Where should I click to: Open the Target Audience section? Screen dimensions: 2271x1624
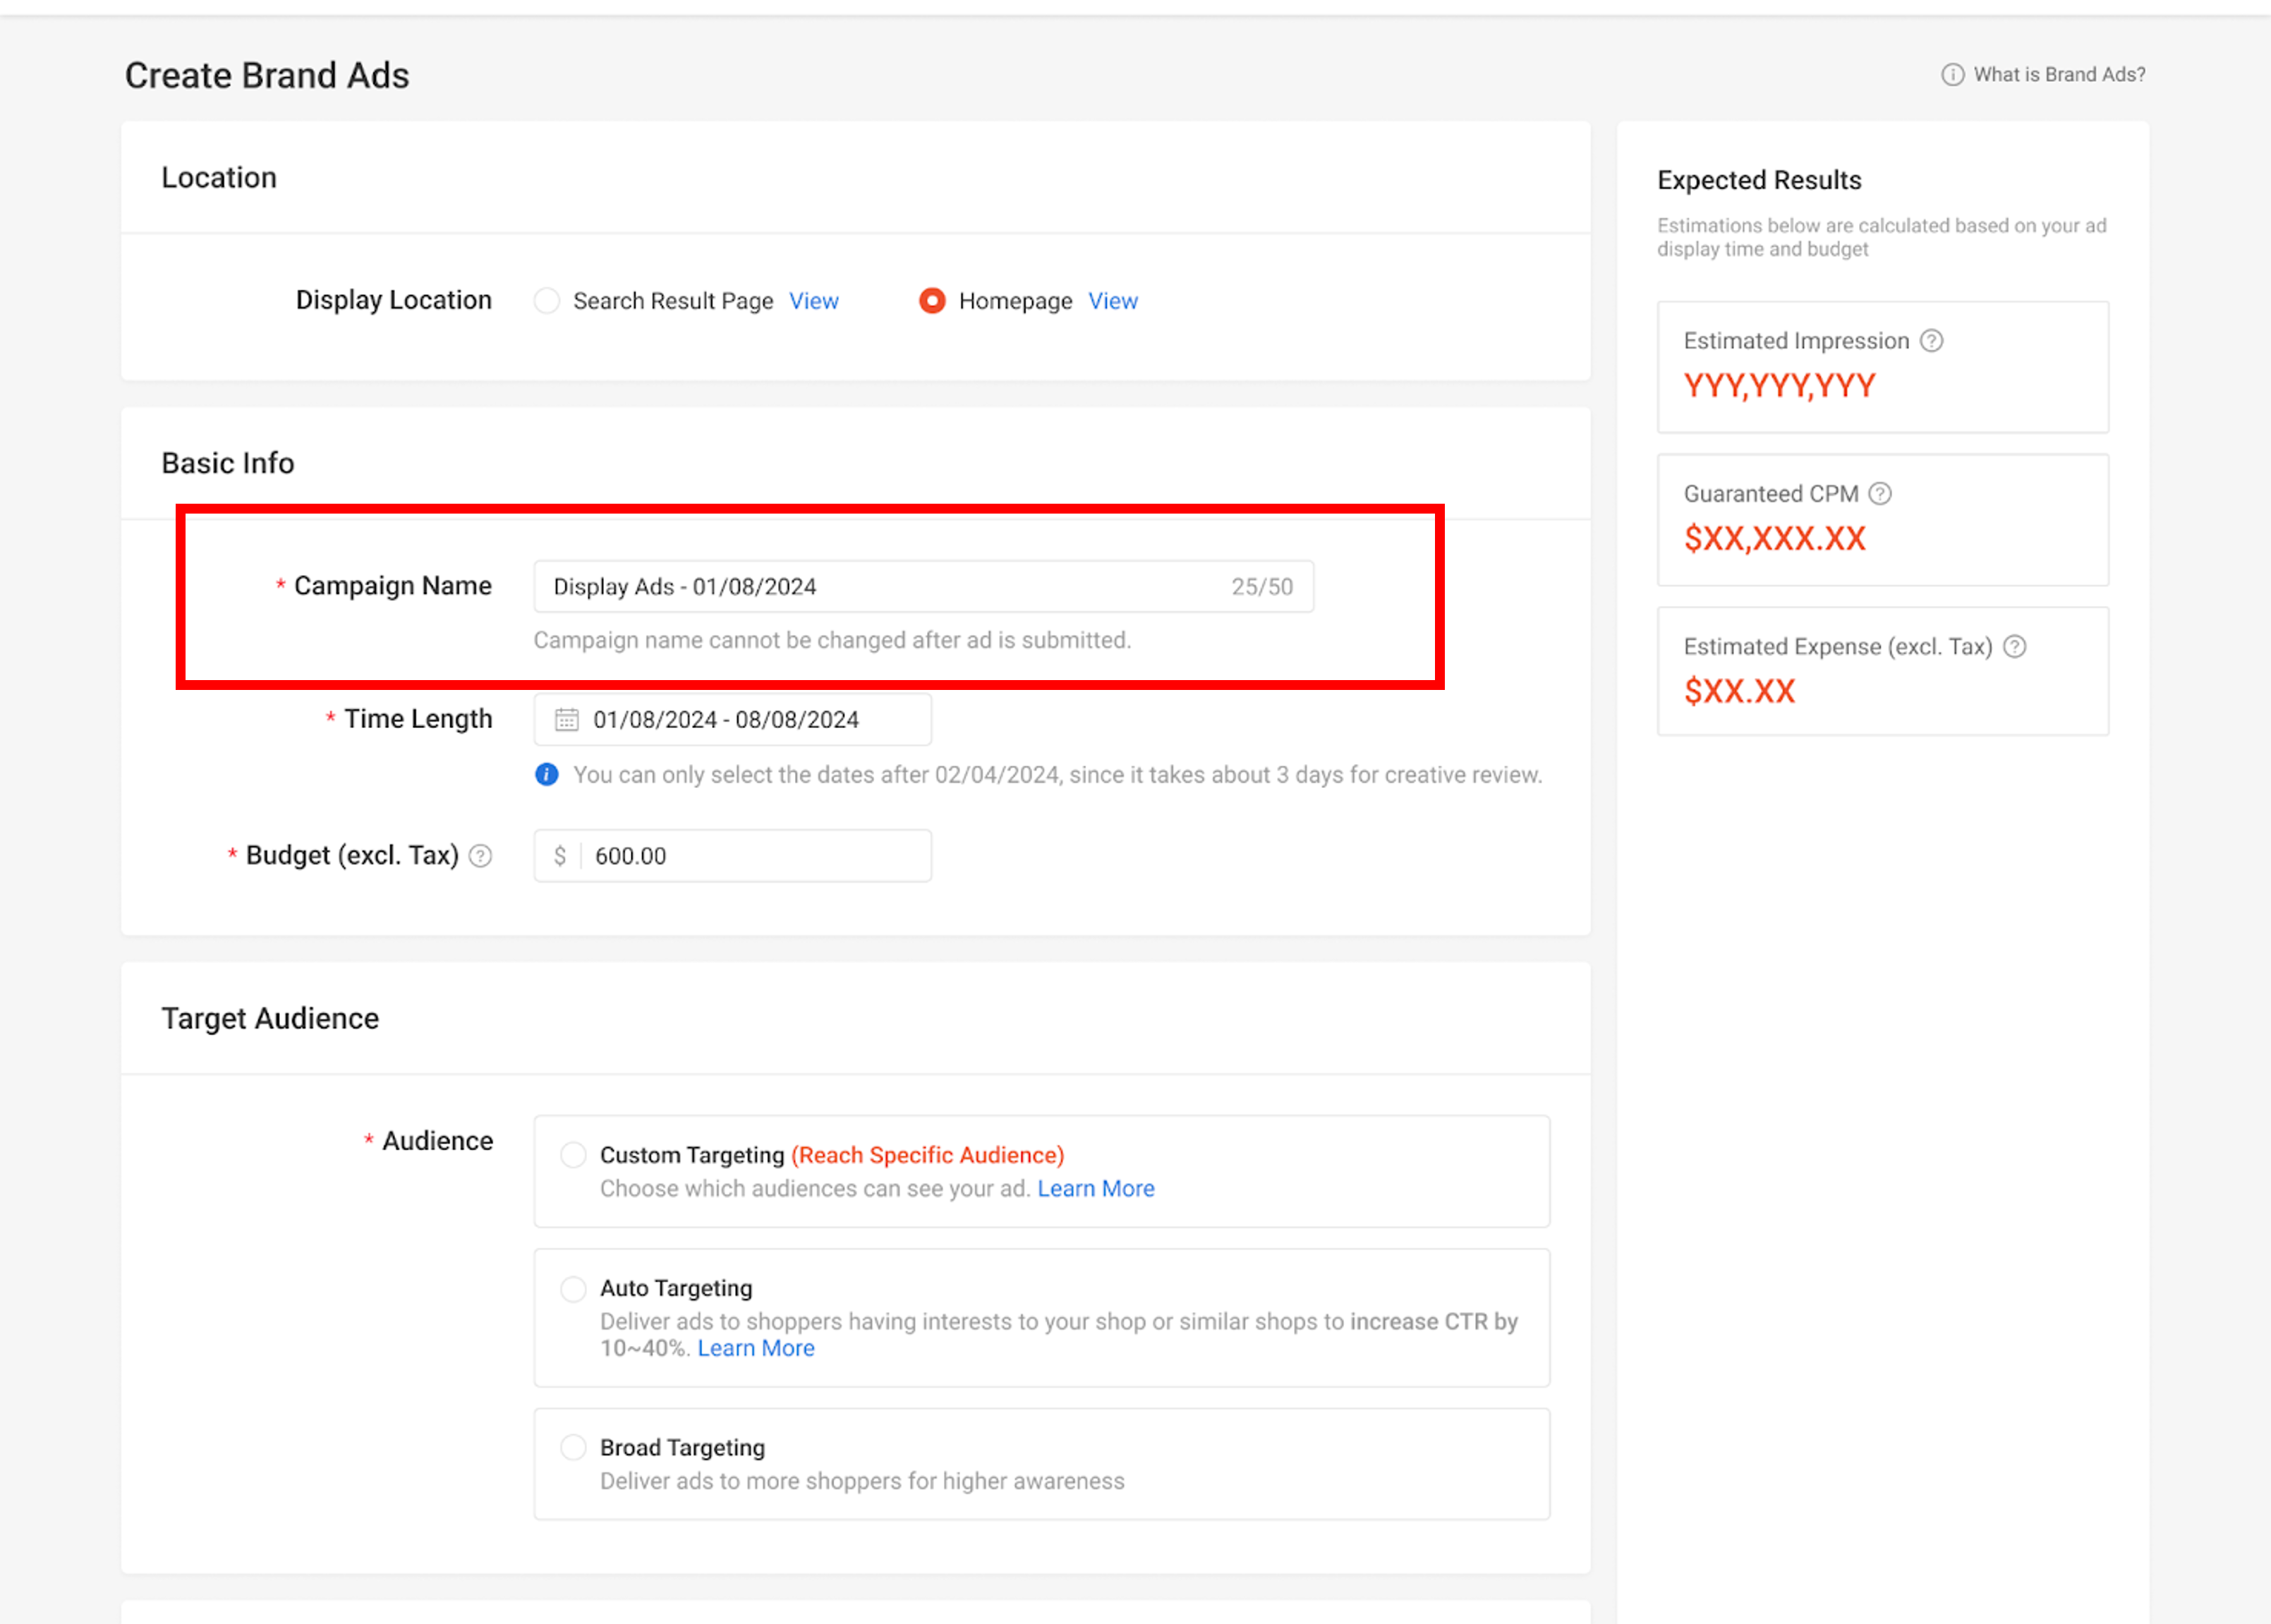(270, 1017)
